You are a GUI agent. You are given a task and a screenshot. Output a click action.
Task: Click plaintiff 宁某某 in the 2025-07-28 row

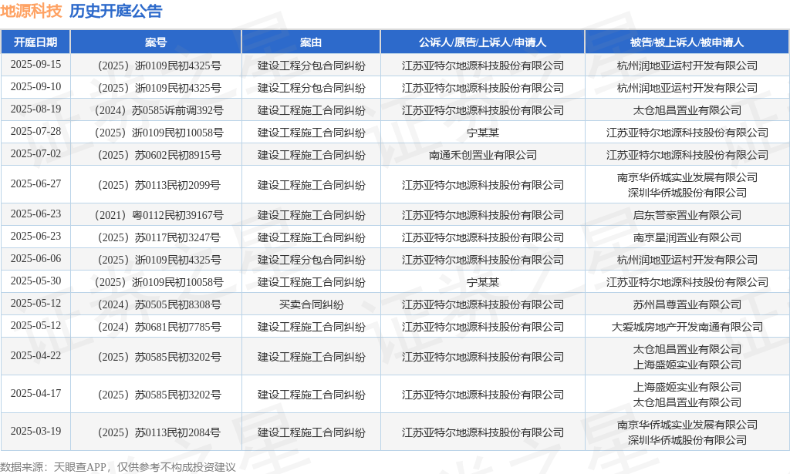[483, 133]
